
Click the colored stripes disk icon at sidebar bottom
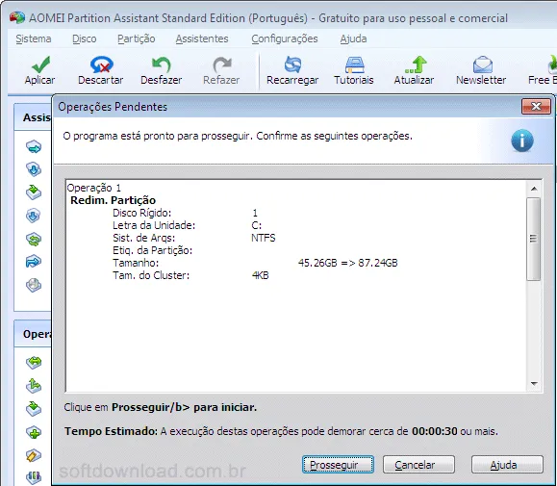tap(34, 477)
